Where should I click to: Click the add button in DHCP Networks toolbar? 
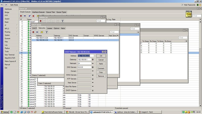[33, 32]
